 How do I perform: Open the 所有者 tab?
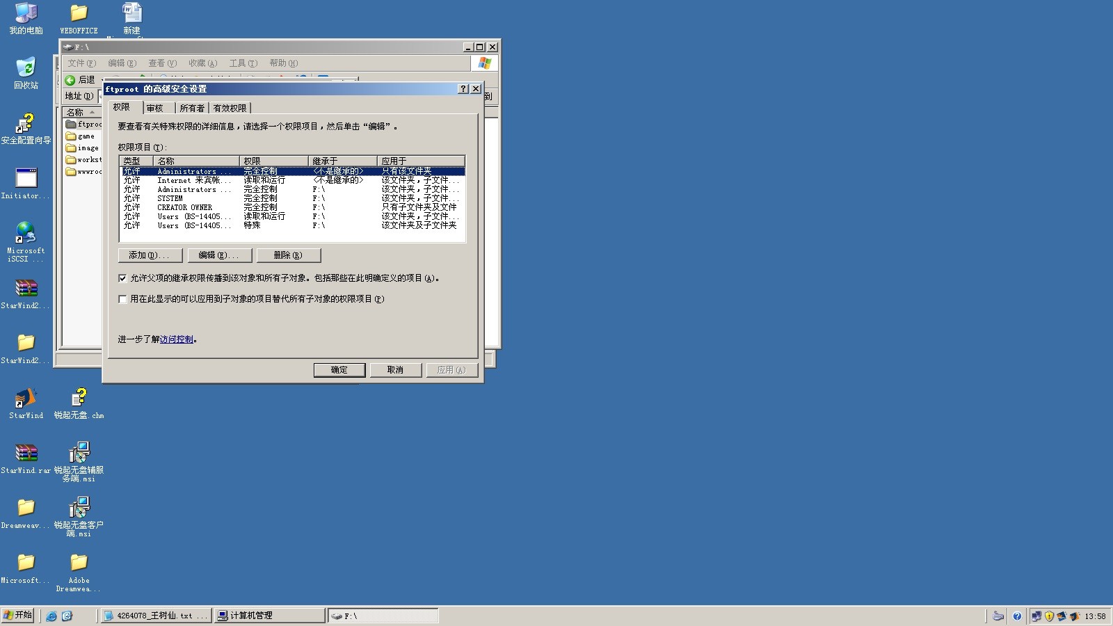191,108
